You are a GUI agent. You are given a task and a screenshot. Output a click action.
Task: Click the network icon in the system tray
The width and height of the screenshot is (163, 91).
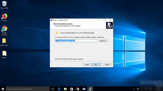tap(138, 89)
